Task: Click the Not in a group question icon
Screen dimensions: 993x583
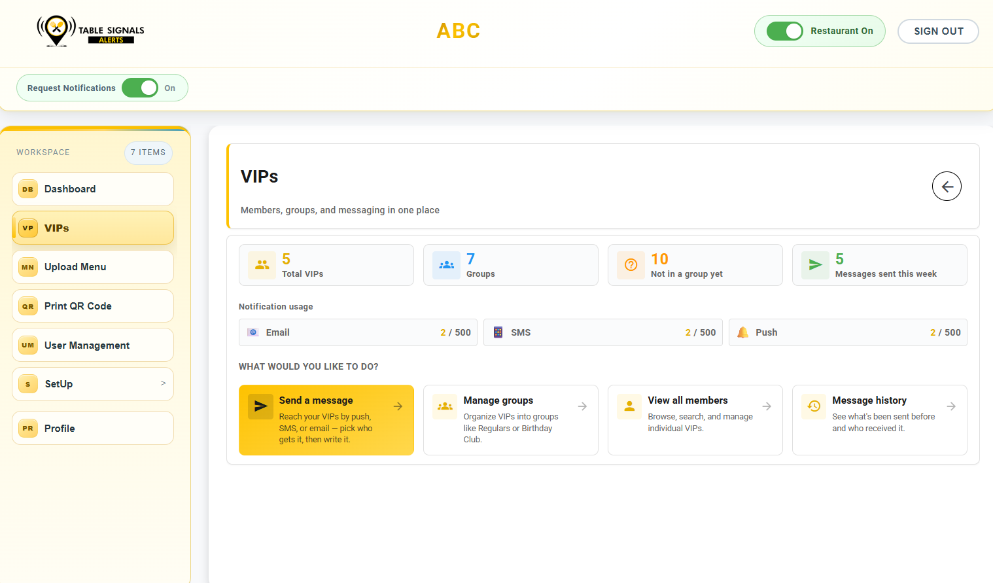Action: click(x=631, y=265)
